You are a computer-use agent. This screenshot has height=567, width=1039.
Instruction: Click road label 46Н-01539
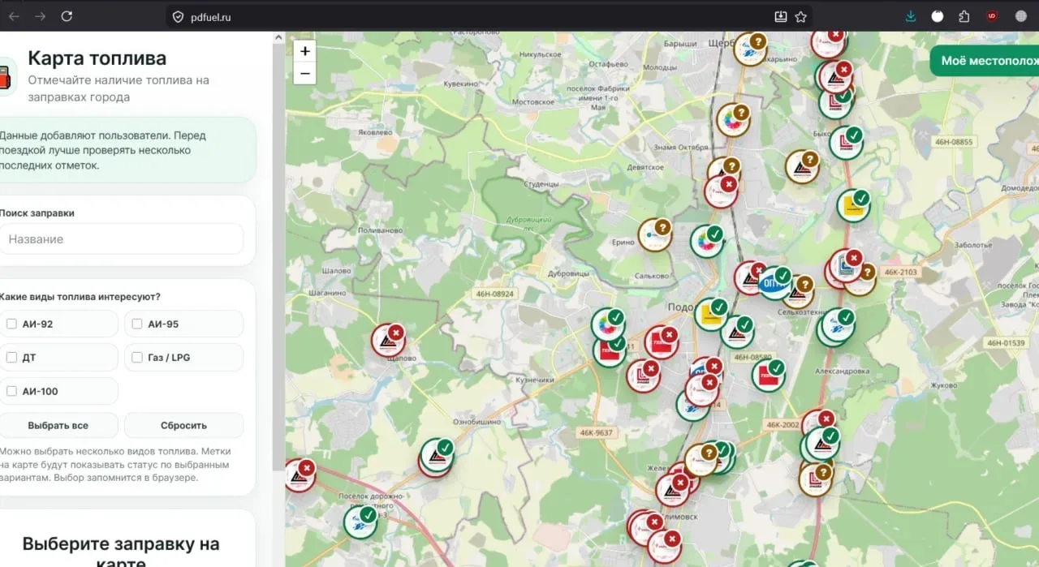click(x=1006, y=343)
